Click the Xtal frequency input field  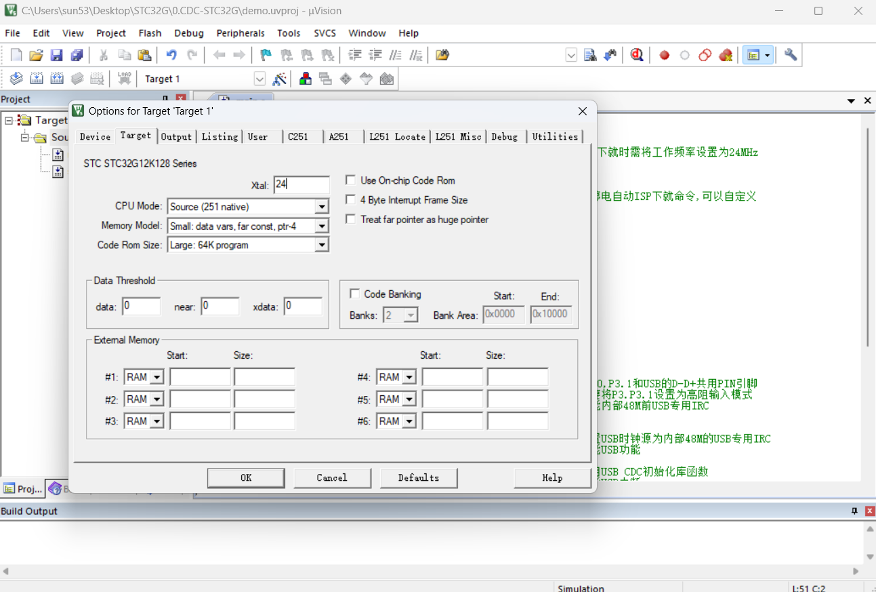click(301, 184)
